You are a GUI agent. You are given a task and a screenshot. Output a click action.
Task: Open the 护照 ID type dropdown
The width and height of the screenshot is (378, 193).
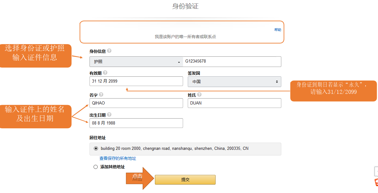coord(136,62)
